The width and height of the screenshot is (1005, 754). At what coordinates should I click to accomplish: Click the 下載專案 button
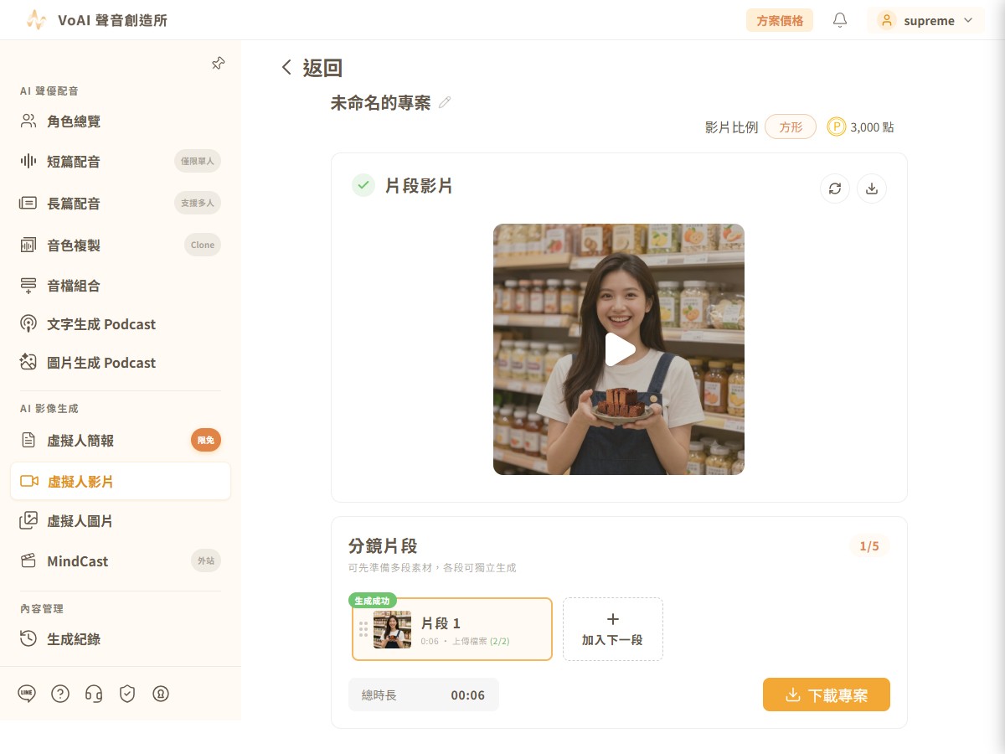(x=827, y=695)
